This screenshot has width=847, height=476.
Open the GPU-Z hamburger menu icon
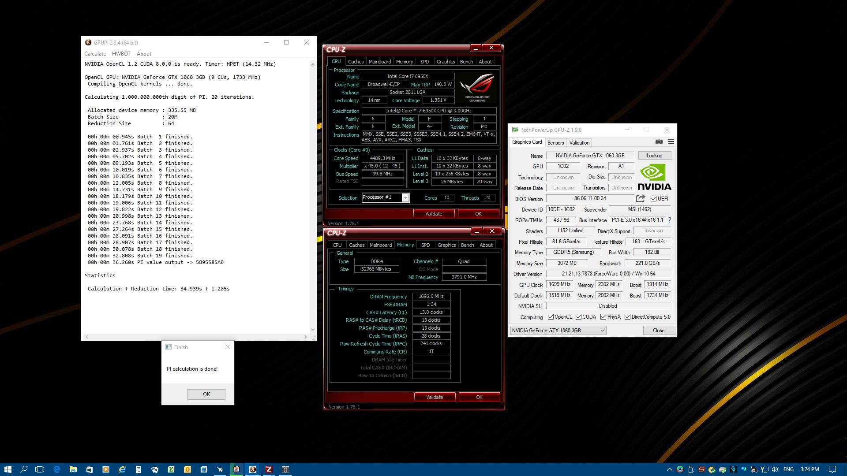[x=671, y=141]
